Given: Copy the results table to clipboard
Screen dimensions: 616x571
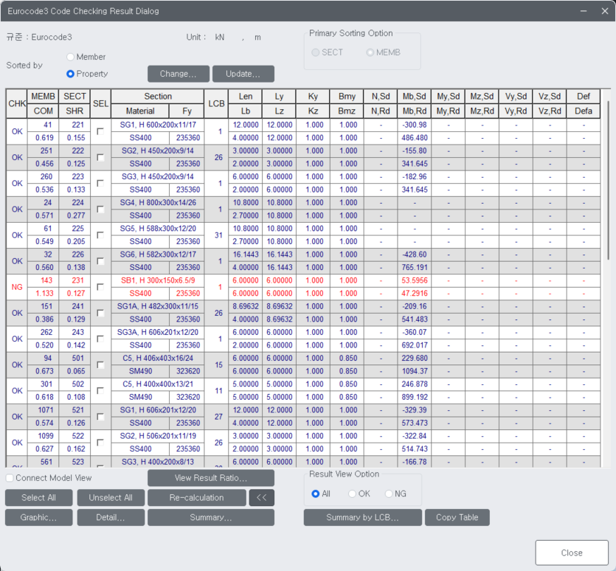Looking at the screenshot, I should tap(457, 517).
